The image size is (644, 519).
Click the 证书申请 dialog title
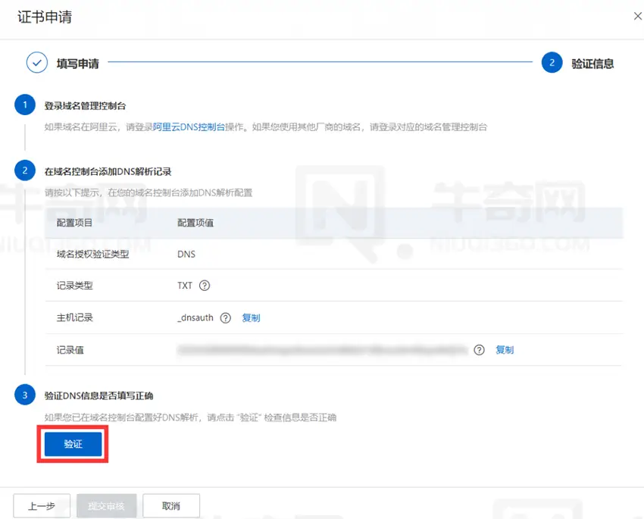coord(45,17)
